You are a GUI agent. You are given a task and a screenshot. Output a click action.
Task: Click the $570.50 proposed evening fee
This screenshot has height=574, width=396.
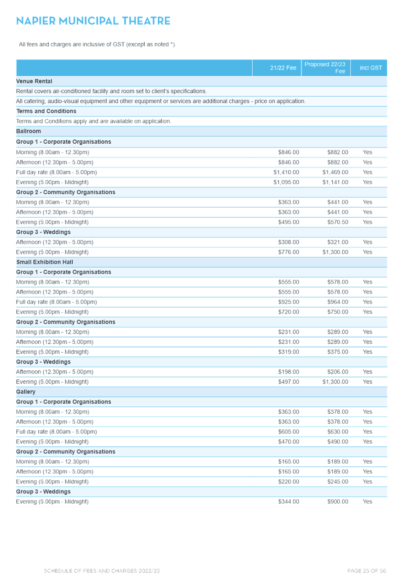(337, 222)
